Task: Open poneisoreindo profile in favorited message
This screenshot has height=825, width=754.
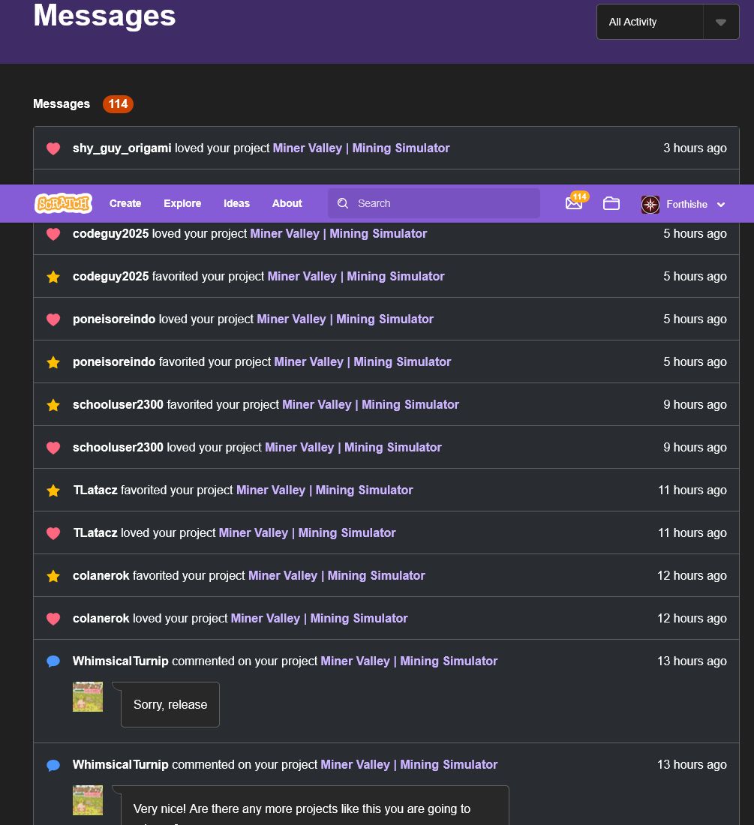Action: pos(113,361)
